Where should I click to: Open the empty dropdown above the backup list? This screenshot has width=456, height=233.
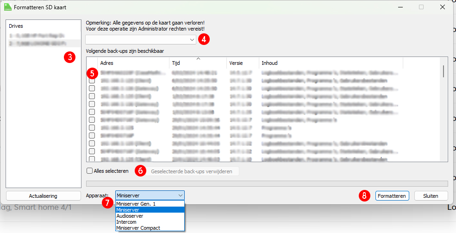point(141,40)
